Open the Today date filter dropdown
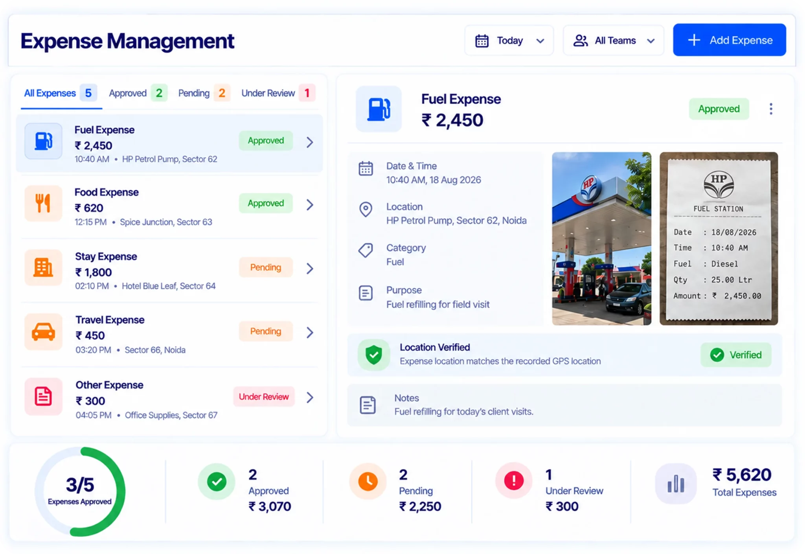 pyautogui.click(x=509, y=40)
